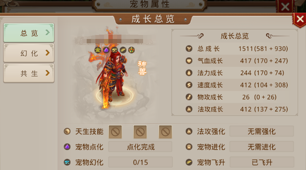Click the purple flame badge above the pet

(x=106, y=50)
